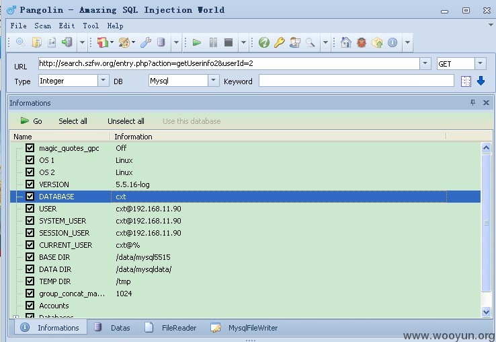Close the Informations panel
This screenshot has width=496, height=342.
coord(486,102)
